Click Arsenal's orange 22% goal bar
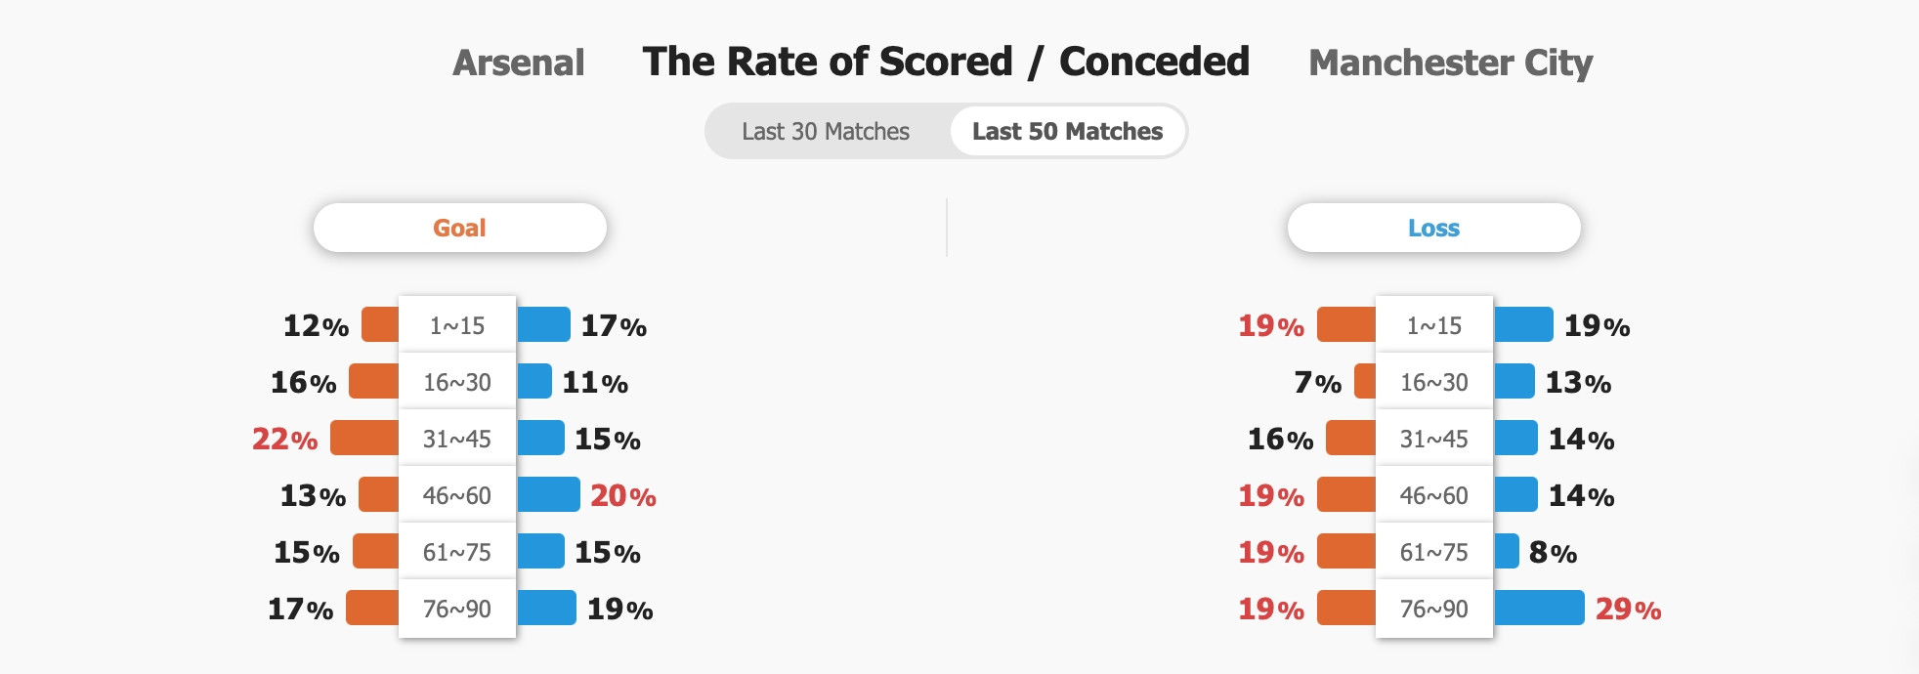The image size is (1919, 674). coord(364,438)
